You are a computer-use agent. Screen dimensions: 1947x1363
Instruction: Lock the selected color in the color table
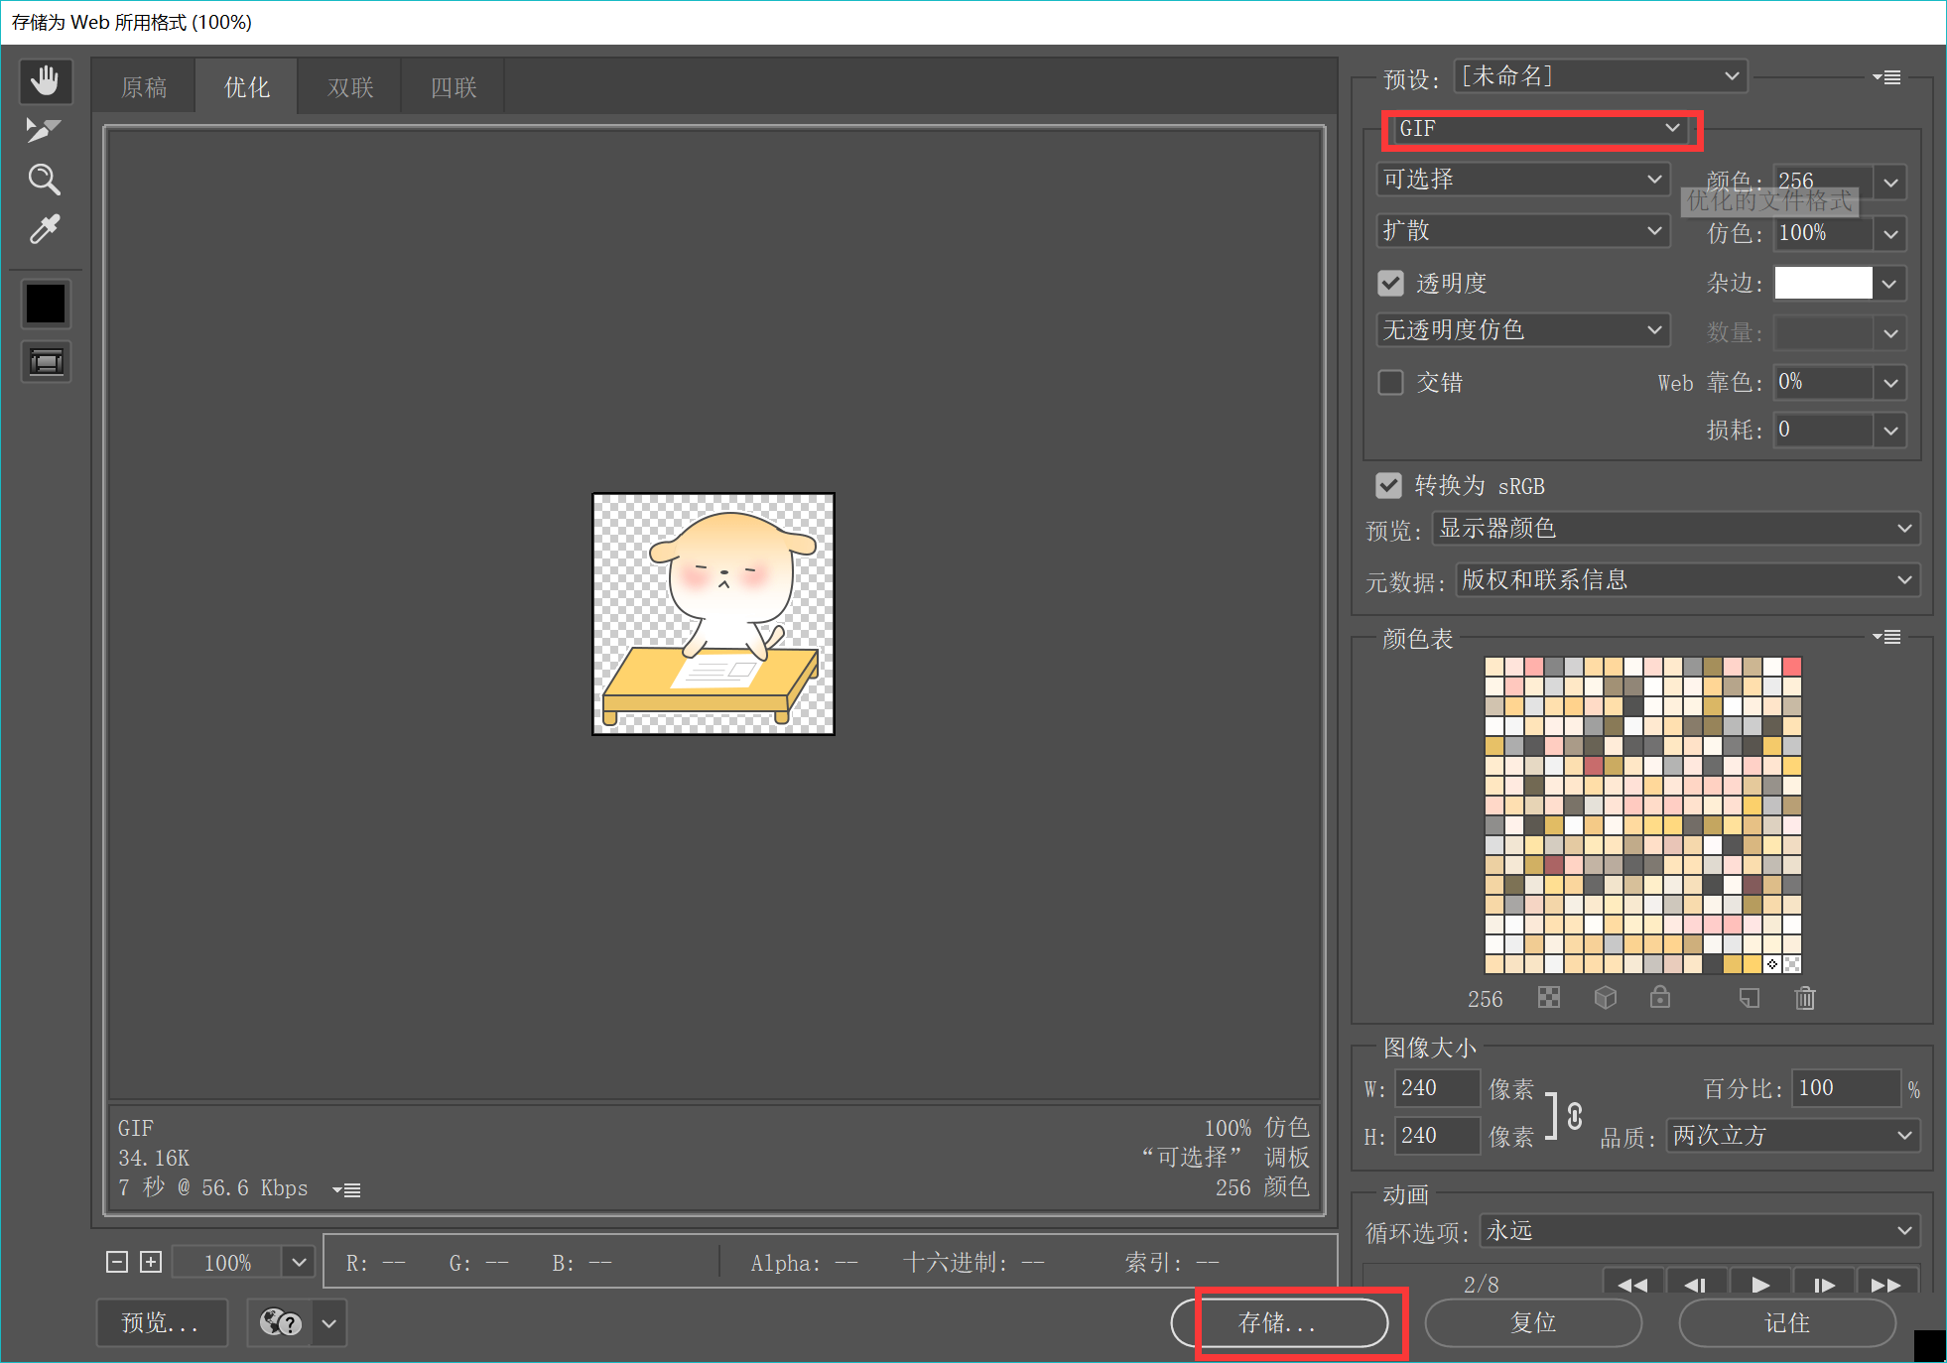(x=1660, y=998)
